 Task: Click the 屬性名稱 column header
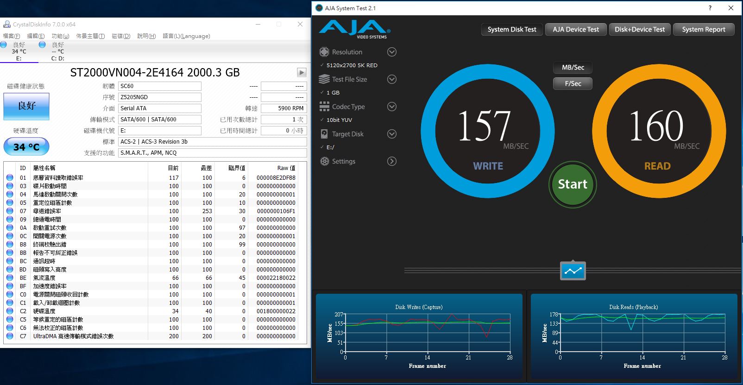click(44, 168)
